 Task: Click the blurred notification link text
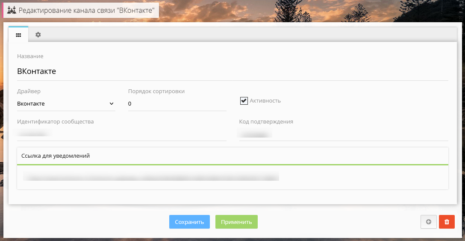pyautogui.click(x=151, y=177)
